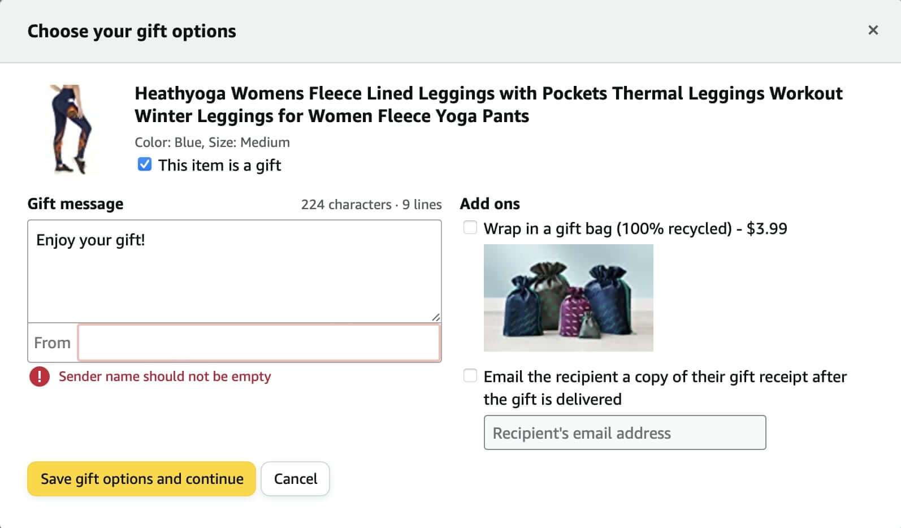This screenshot has width=901, height=528.
Task: Focus the recipient's email address field
Action: [625, 432]
